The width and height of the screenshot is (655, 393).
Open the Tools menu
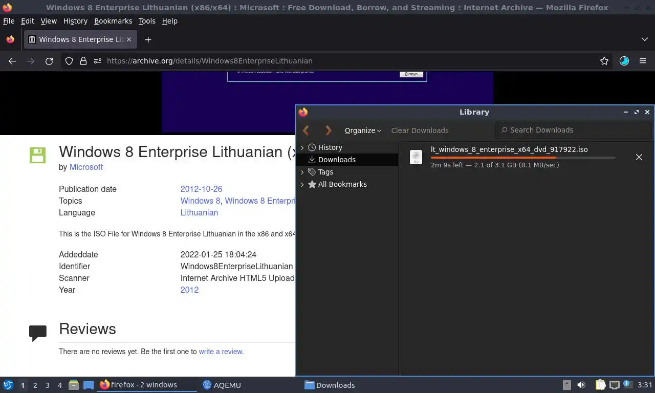[x=147, y=21]
